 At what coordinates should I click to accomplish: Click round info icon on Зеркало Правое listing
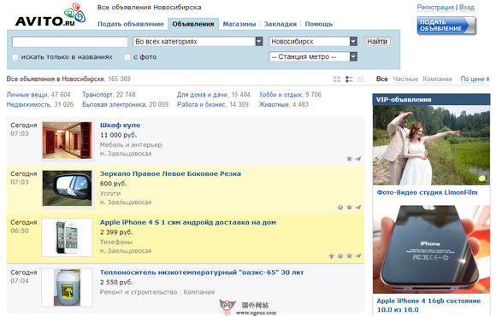[x=340, y=208]
